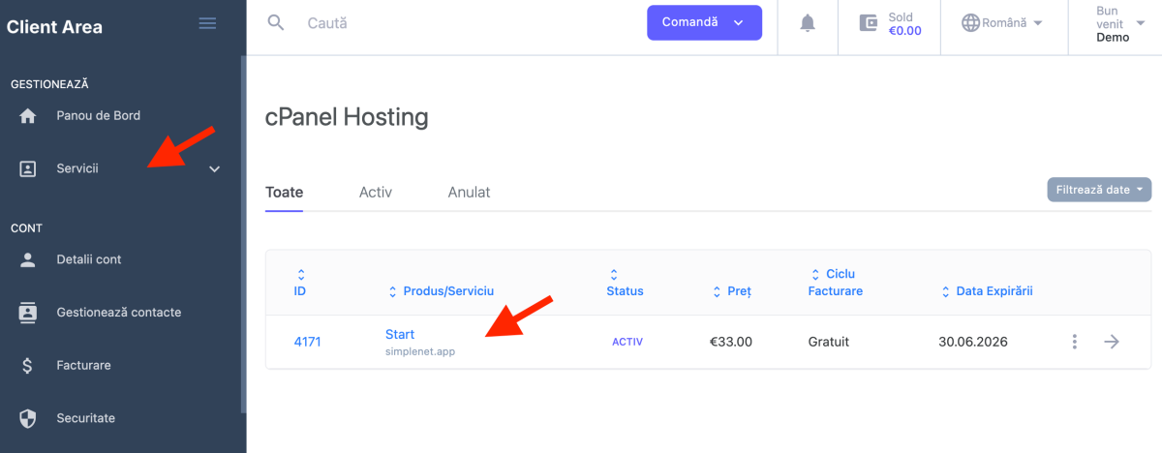Click the Panou de Bord home icon
Image resolution: width=1162 pixels, height=453 pixels.
click(28, 116)
